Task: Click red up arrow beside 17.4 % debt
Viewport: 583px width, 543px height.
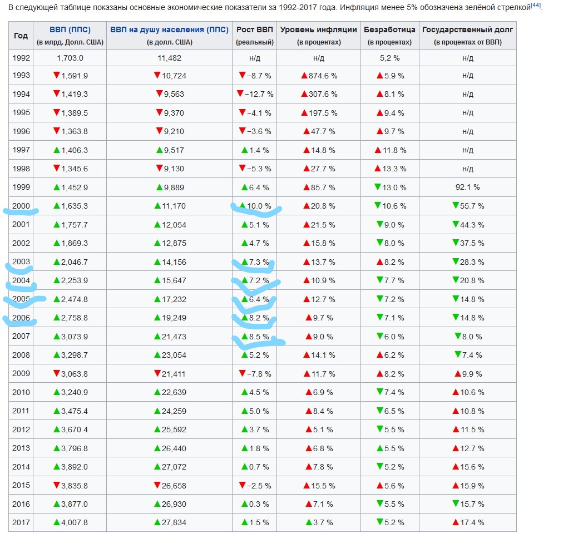Action: click(x=454, y=522)
